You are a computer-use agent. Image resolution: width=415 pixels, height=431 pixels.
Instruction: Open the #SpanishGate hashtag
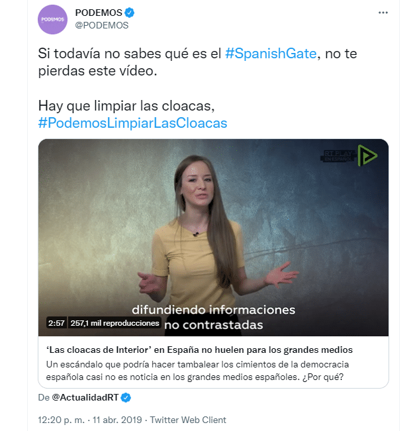coord(271,54)
